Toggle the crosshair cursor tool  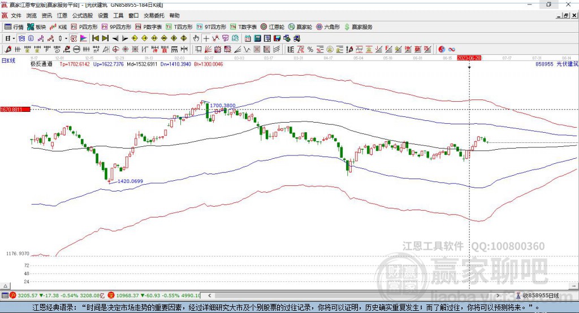tap(206, 38)
